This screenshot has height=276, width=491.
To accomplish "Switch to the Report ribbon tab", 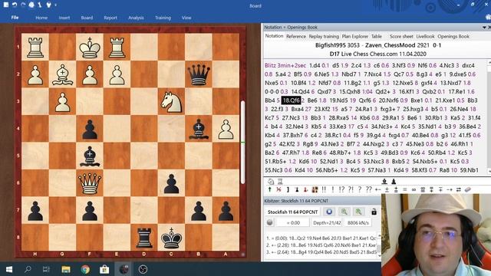I will (110, 18).
